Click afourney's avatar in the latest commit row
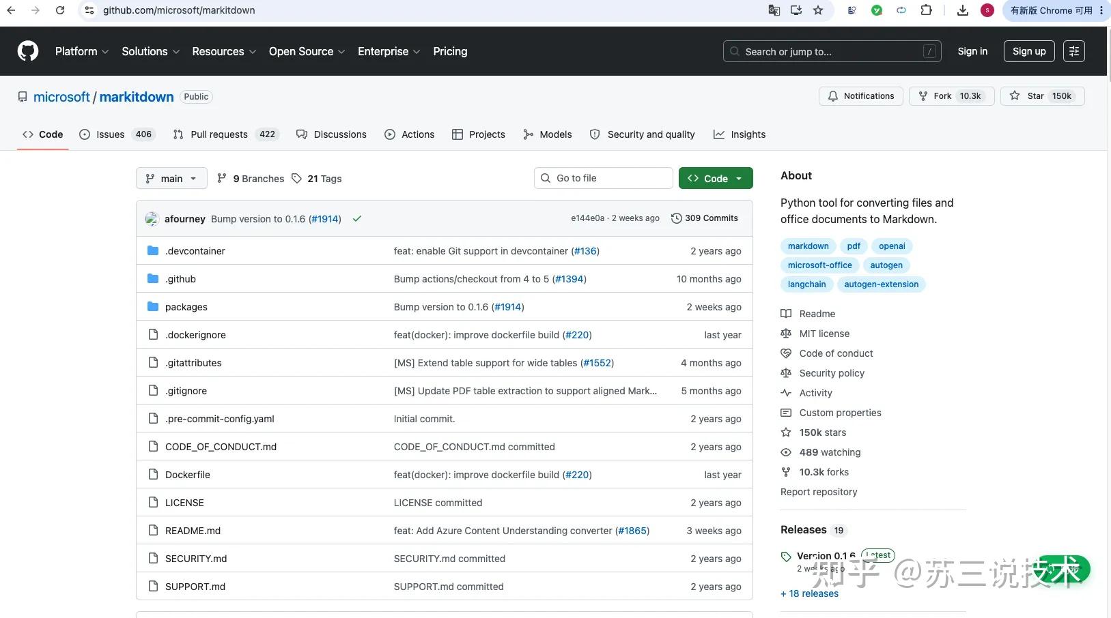The width and height of the screenshot is (1111, 618). coord(152,219)
